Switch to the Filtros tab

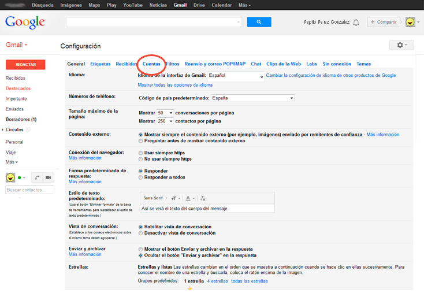(173, 64)
